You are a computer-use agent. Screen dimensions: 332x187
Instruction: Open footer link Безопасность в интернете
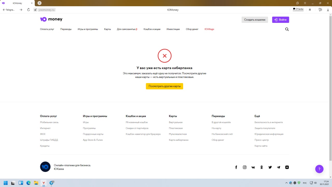tap(269, 122)
